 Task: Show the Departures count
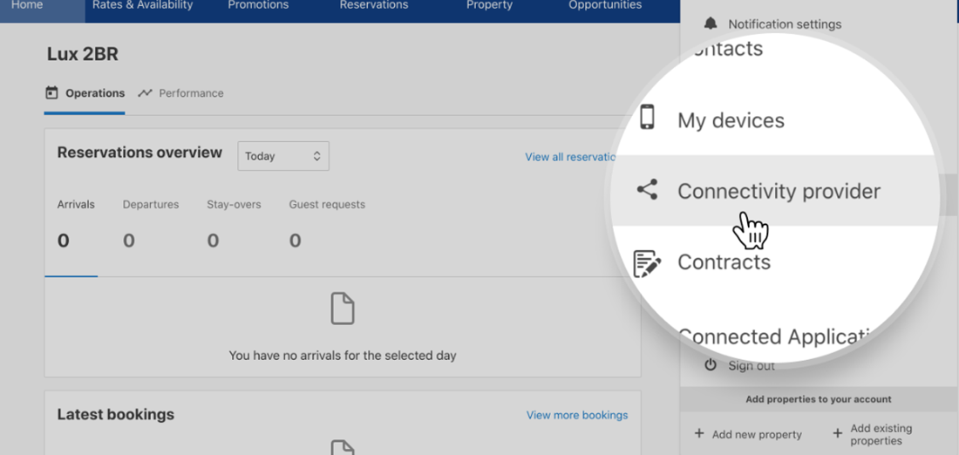150,223
